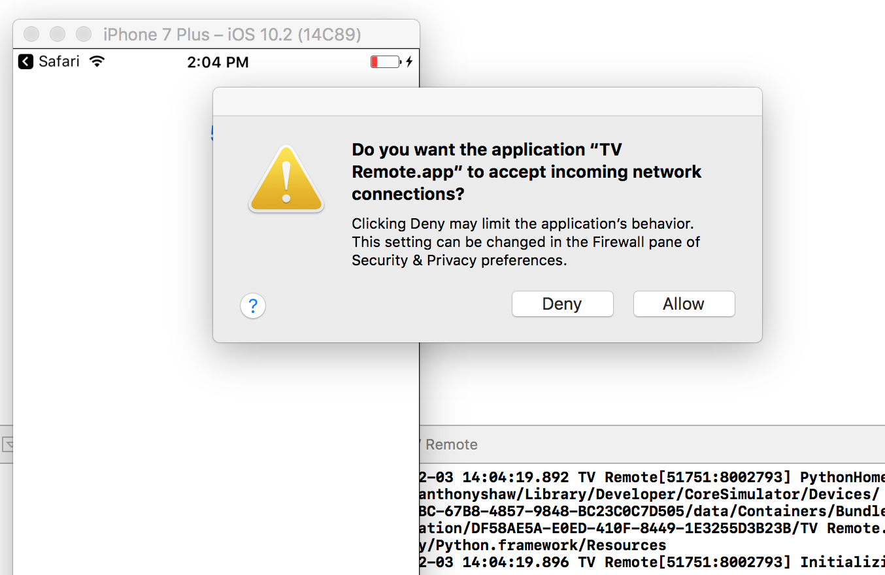Click the Python.framework/Resources console line
Viewport: 885px width, 575px height.
(544, 545)
